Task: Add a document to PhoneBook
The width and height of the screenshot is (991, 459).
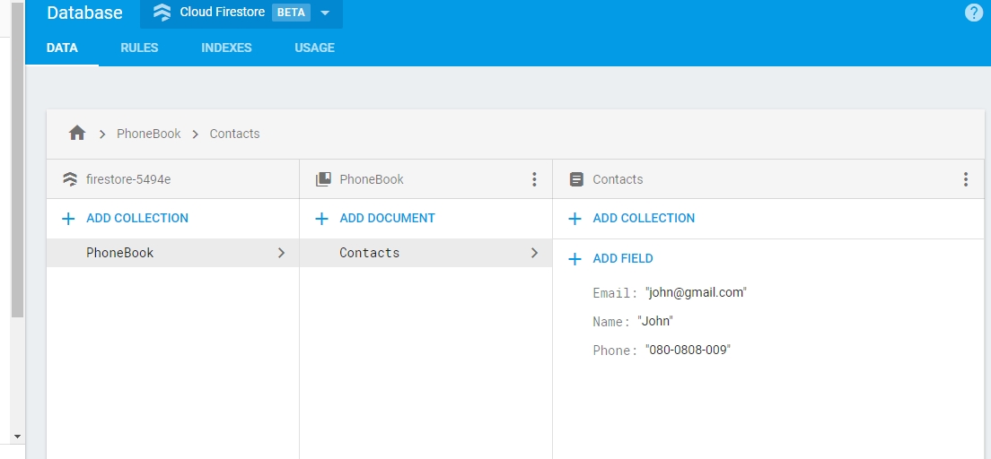Action: pyautogui.click(x=387, y=218)
